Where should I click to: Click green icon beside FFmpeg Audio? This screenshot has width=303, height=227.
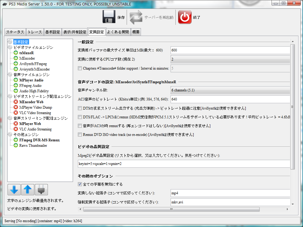point(16,85)
